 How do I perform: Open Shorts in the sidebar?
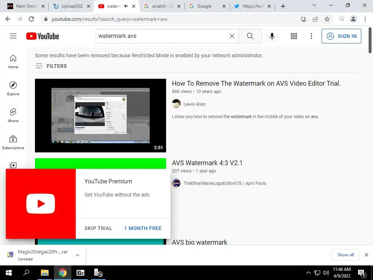pyautogui.click(x=13, y=115)
